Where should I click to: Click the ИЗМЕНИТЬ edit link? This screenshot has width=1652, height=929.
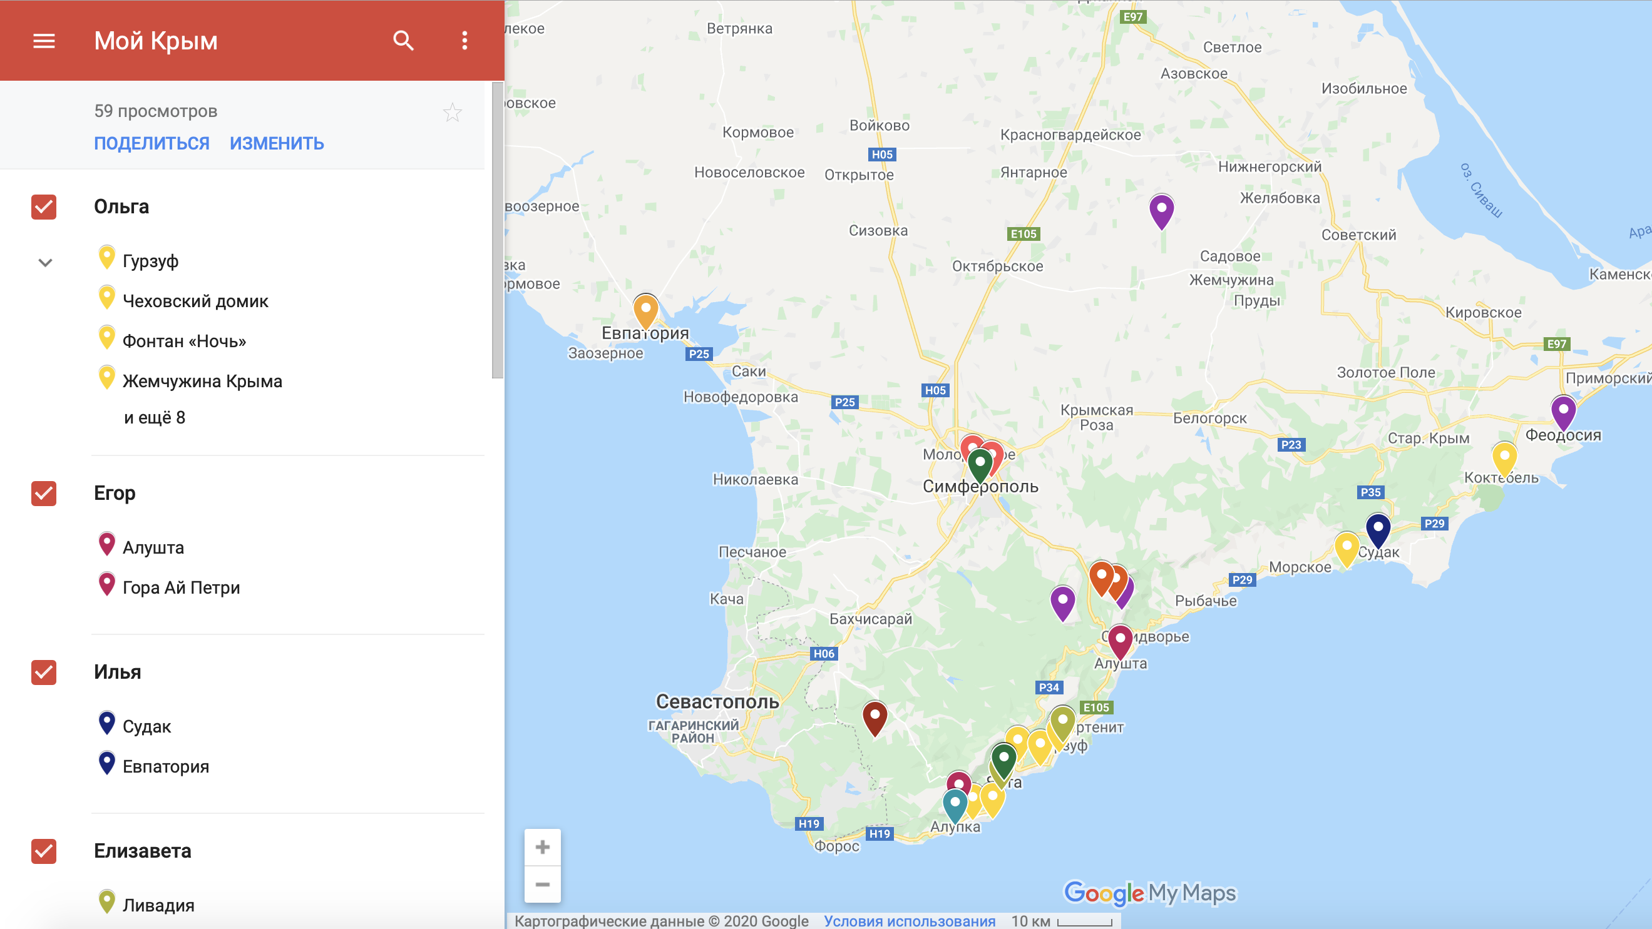(277, 143)
